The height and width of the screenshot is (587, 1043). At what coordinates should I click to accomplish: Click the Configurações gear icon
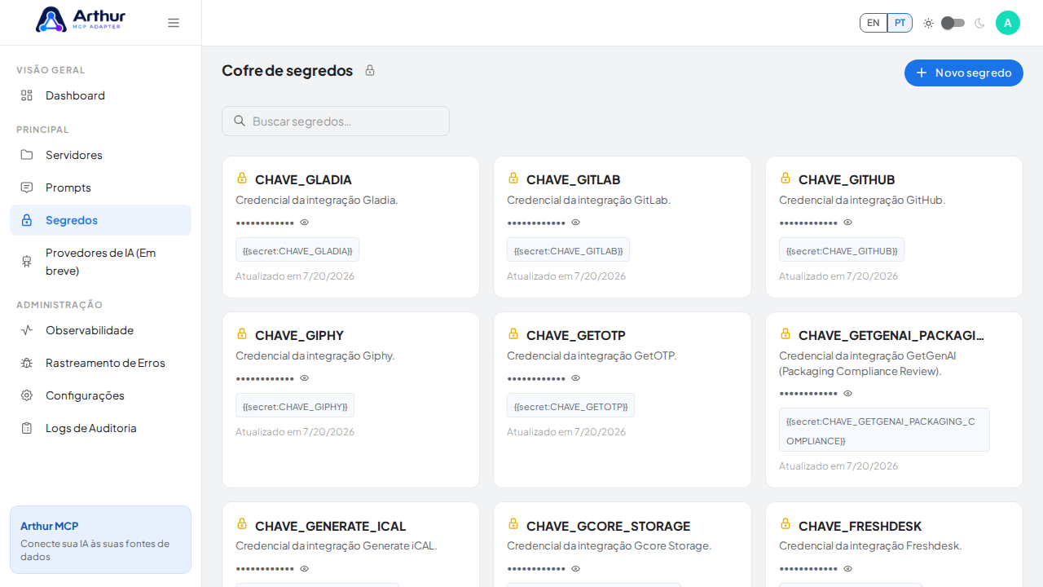tap(27, 395)
